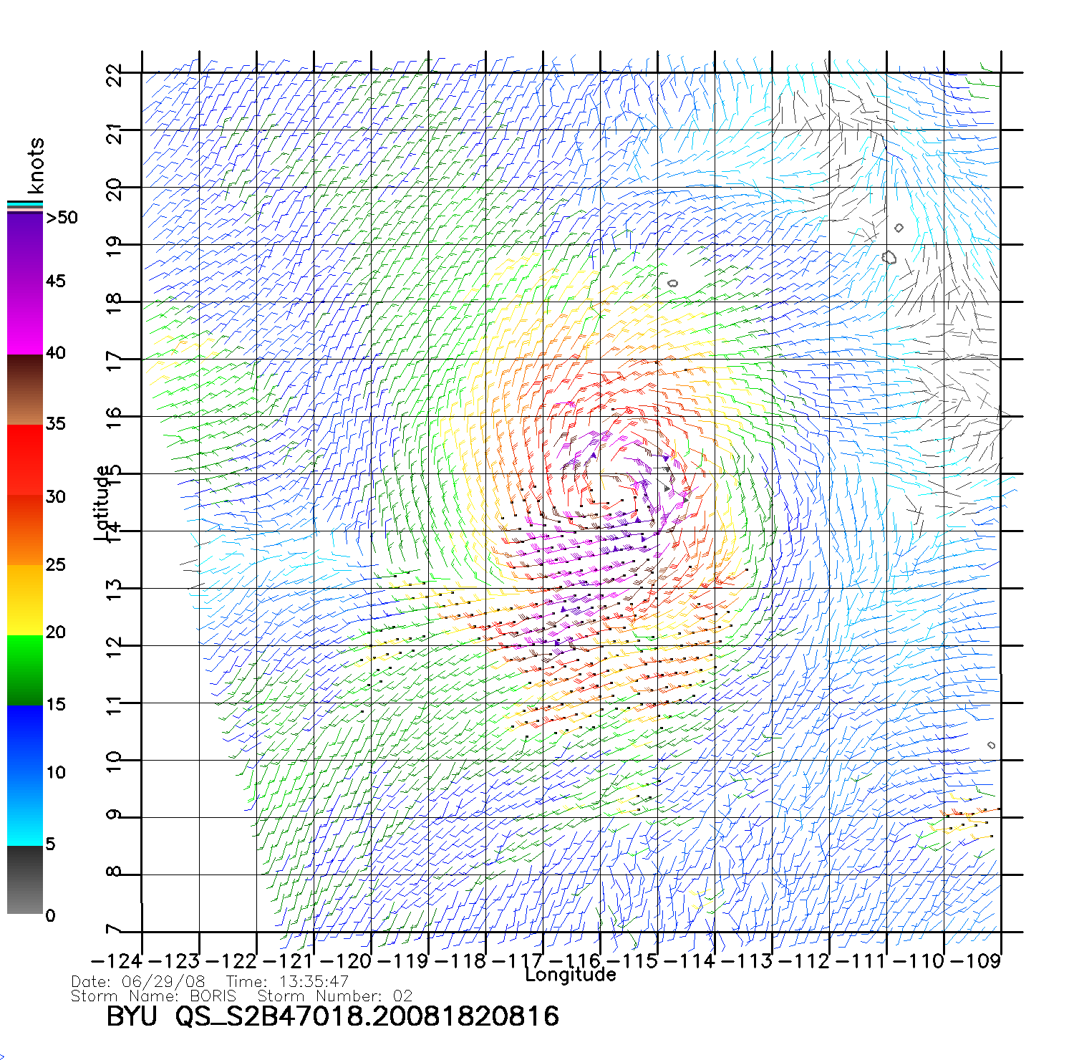Click the purple 40-50 knots color band
1074x1060 pixels.
tap(25, 284)
